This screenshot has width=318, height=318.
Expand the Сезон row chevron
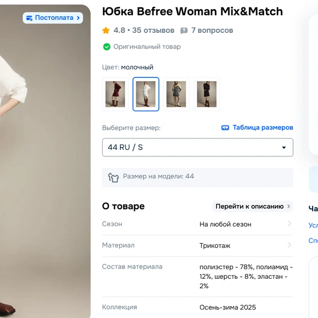(289, 224)
